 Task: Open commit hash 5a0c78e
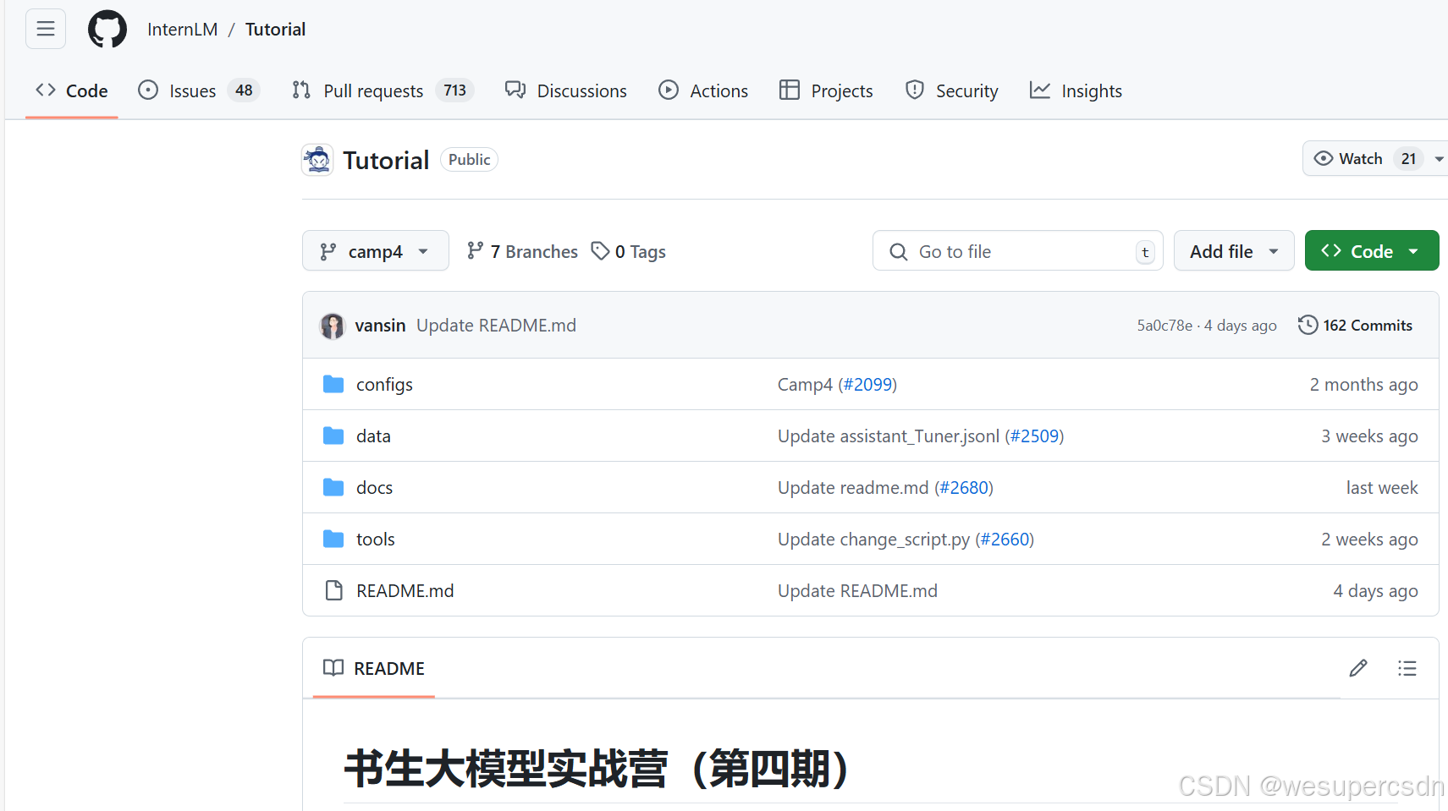(x=1164, y=326)
